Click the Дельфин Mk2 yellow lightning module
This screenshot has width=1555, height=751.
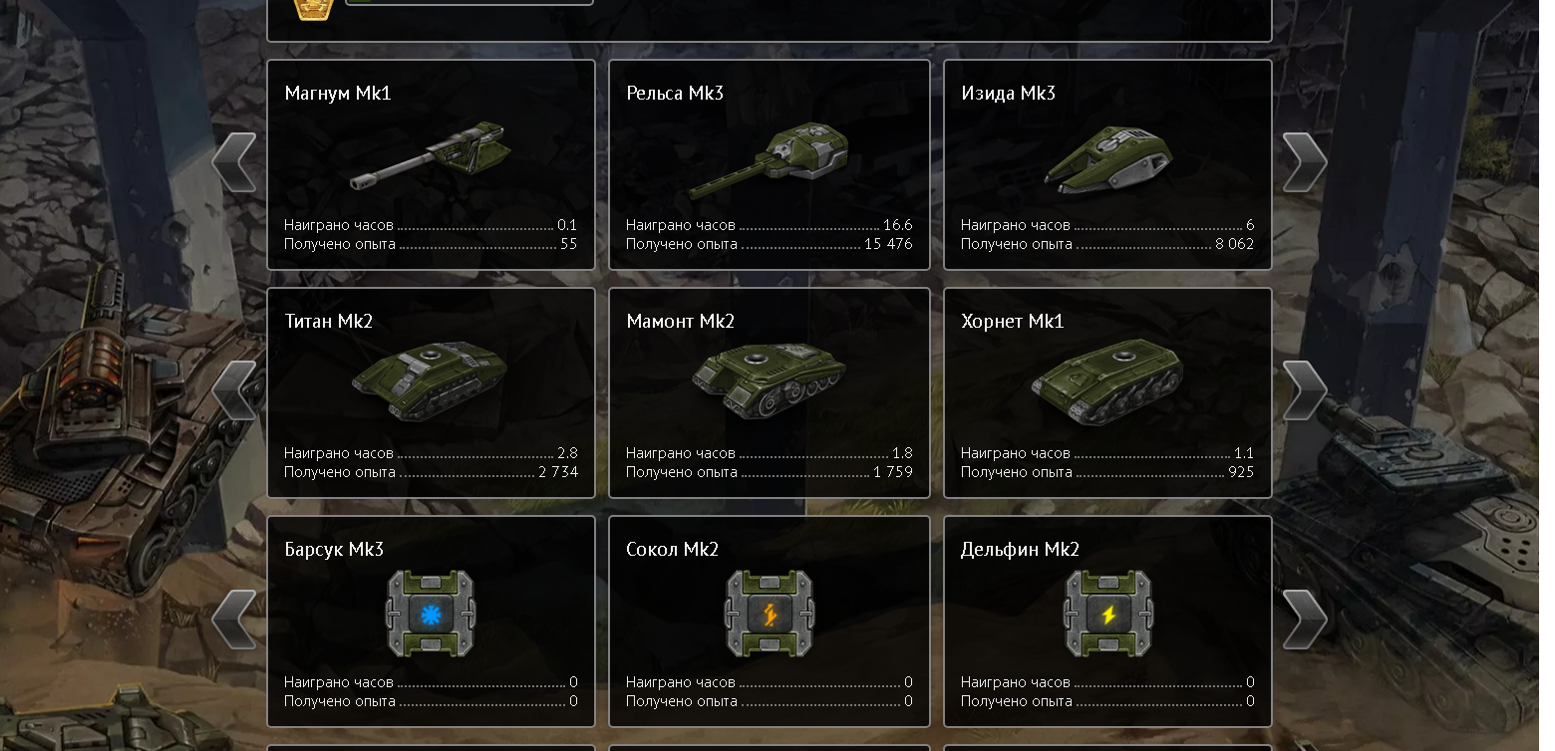[x=1107, y=614]
